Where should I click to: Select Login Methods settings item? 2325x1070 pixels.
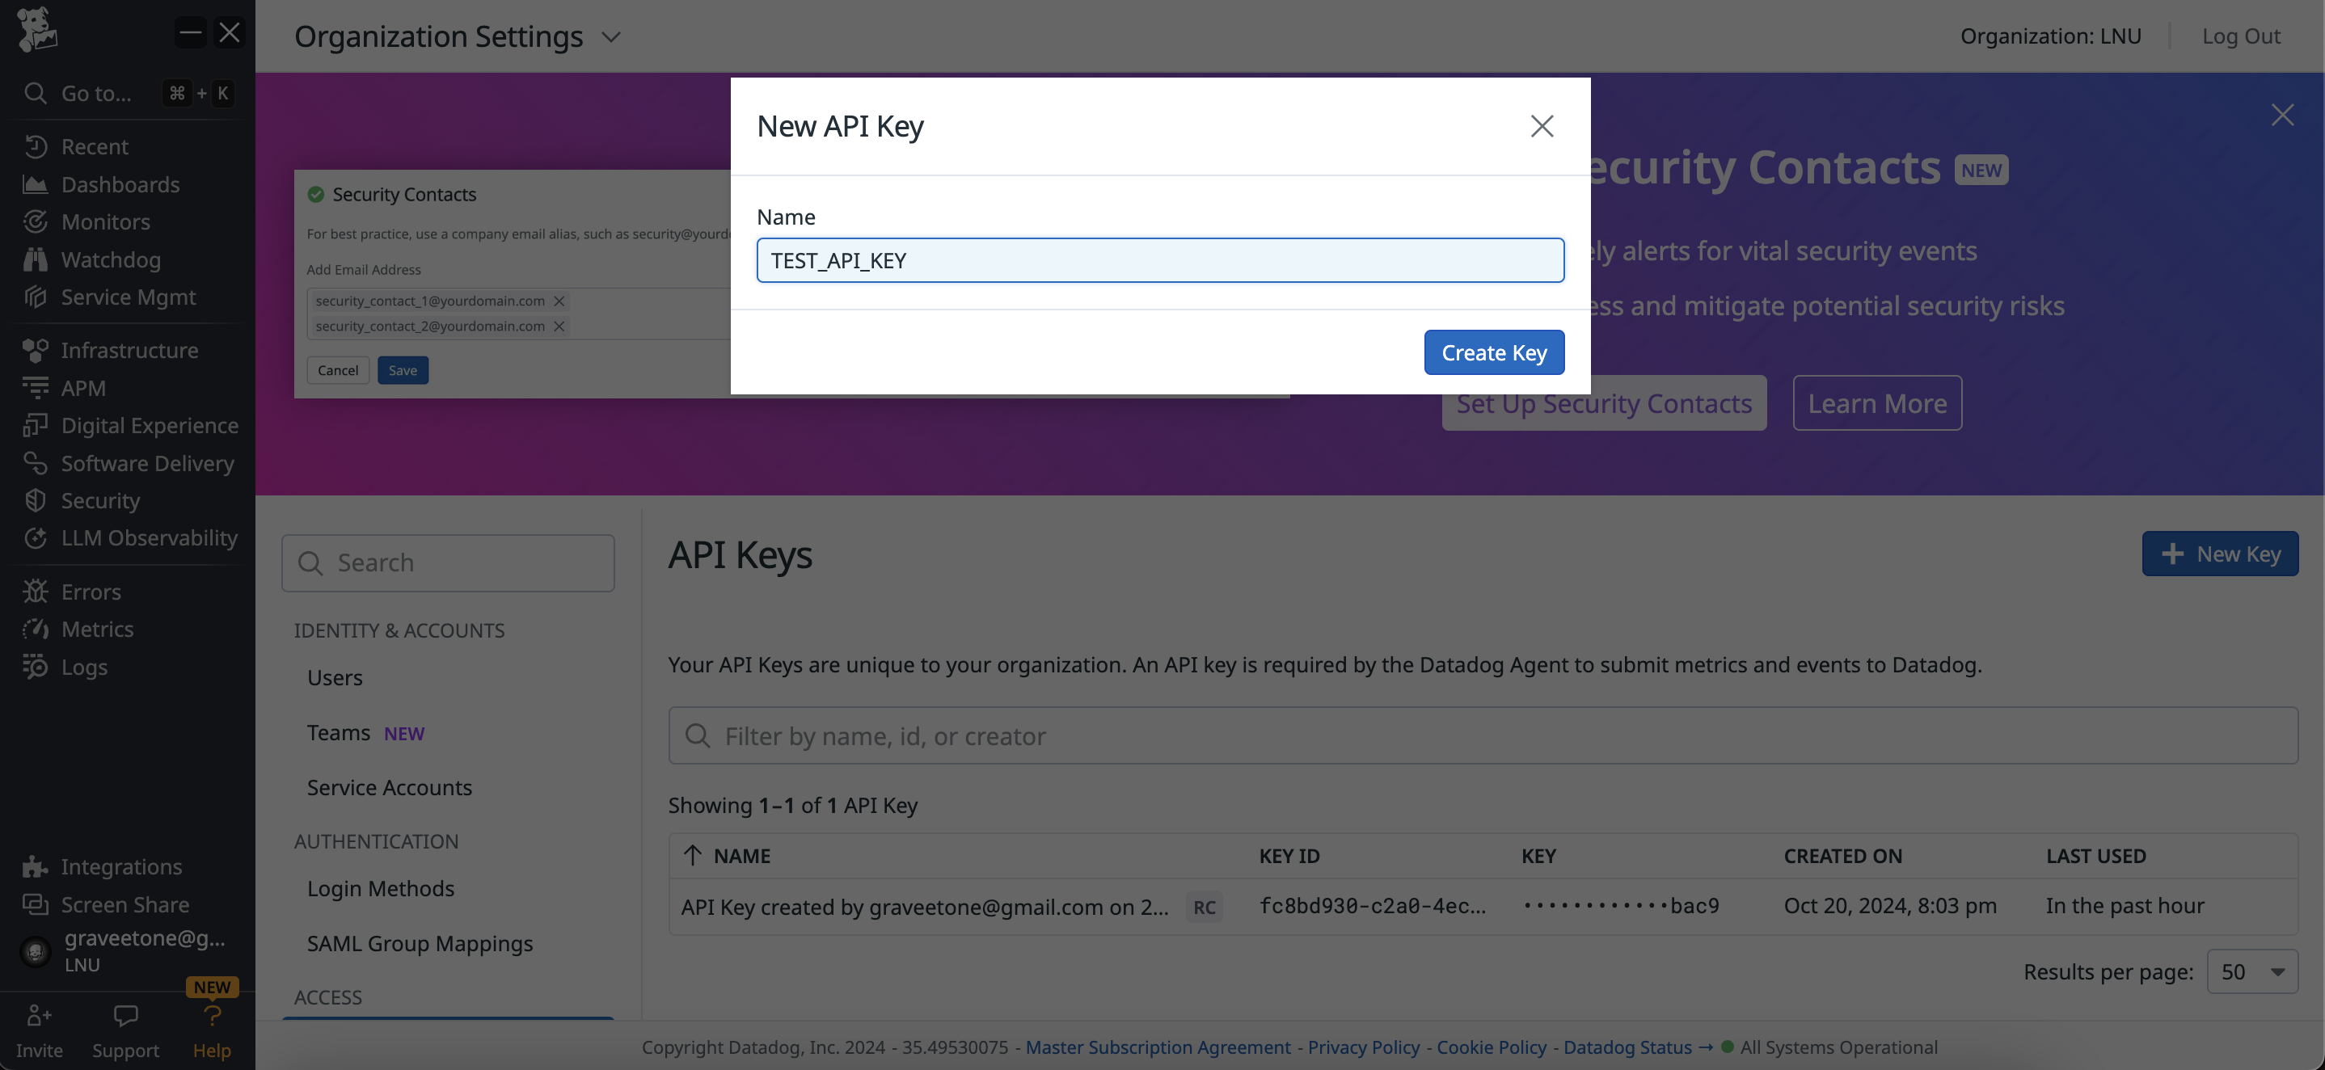(380, 889)
